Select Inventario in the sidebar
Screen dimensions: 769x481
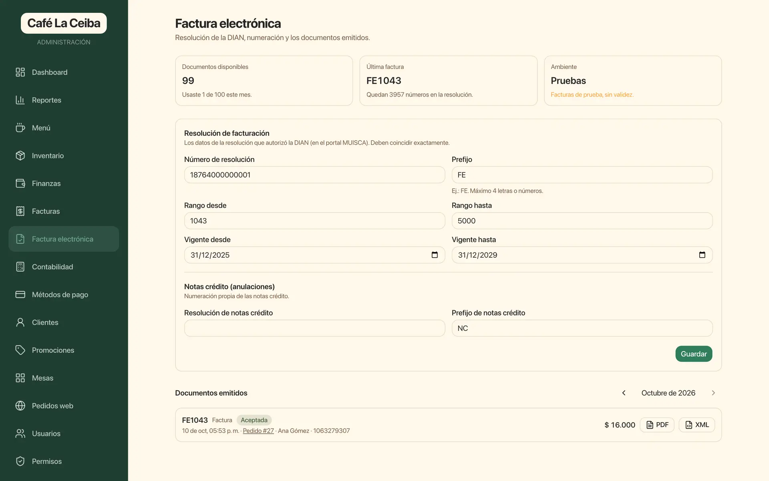[x=64, y=156]
